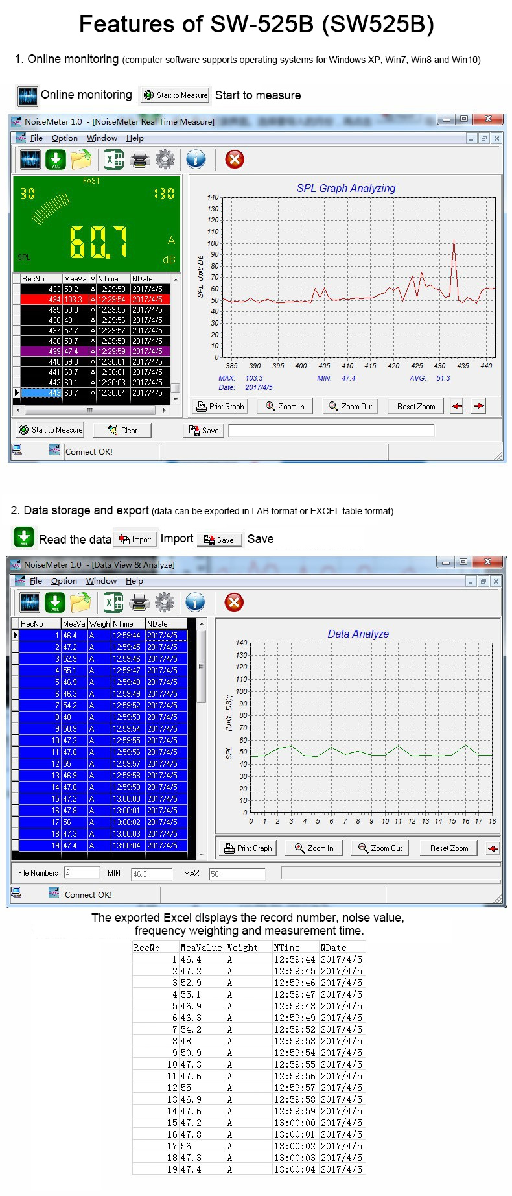Click green download-all icon in the Real Time toolbar

(56, 159)
